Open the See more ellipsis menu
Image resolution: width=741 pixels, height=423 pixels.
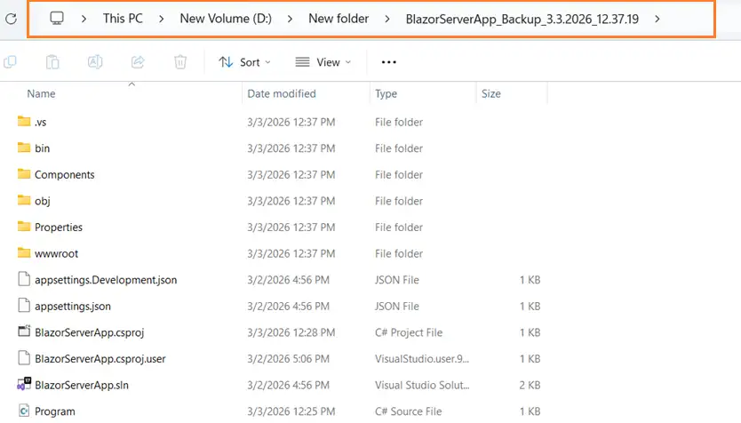pos(388,62)
